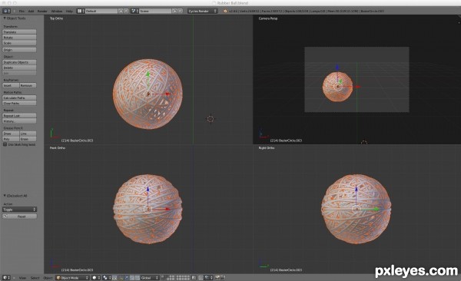
Task: Click the Reset button in operator panel
Action: (x=19, y=217)
